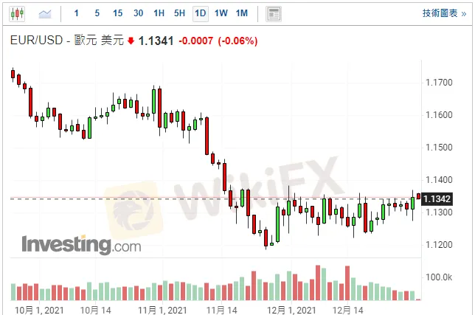Click the Investing.com logo watermark
The height and width of the screenshot is (315, 475).
(80, 243)
